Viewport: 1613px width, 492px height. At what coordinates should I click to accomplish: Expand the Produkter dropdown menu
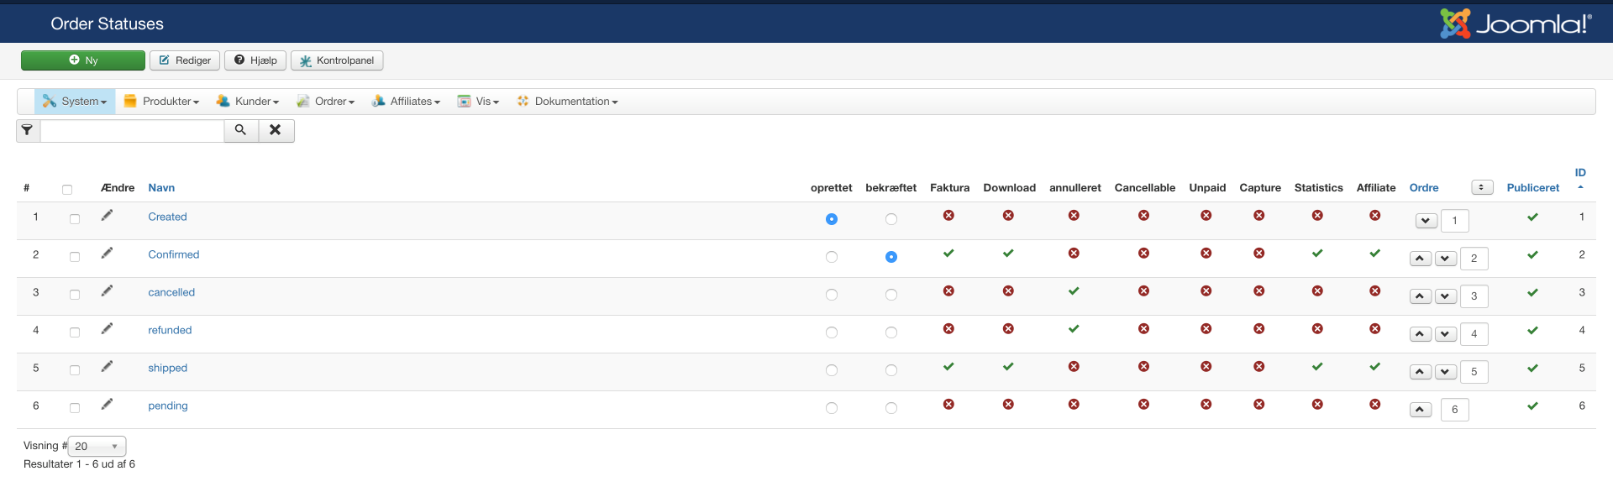point(161,102)
